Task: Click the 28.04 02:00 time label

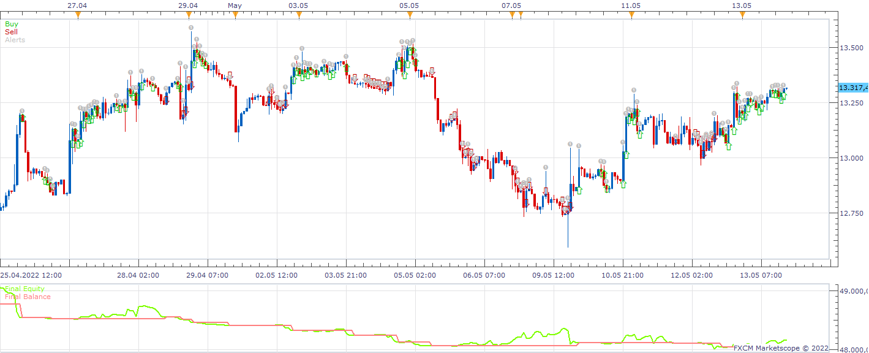Action: 138,275
